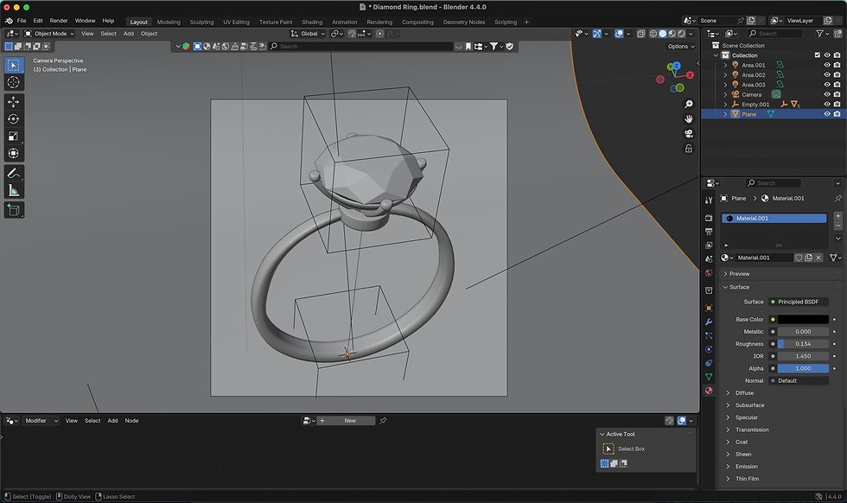Open the File menu
The height and width of the screenshot is (503, 847).
click(22, 21)
